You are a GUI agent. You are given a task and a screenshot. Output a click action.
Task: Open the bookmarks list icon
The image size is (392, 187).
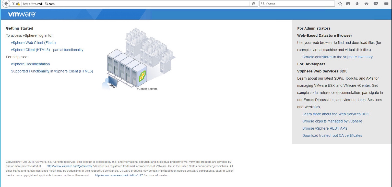coord(348,4)
